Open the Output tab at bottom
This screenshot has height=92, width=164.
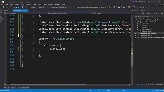click(x=13, y=87)
